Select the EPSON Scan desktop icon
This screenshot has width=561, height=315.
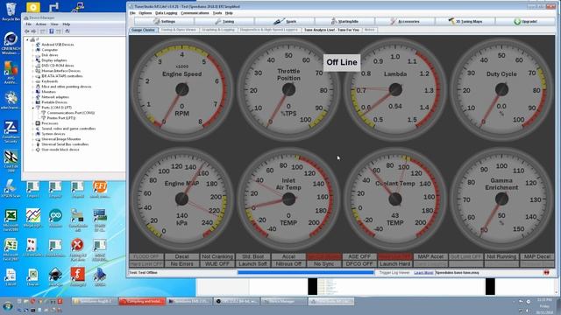[x=11, y=189]
